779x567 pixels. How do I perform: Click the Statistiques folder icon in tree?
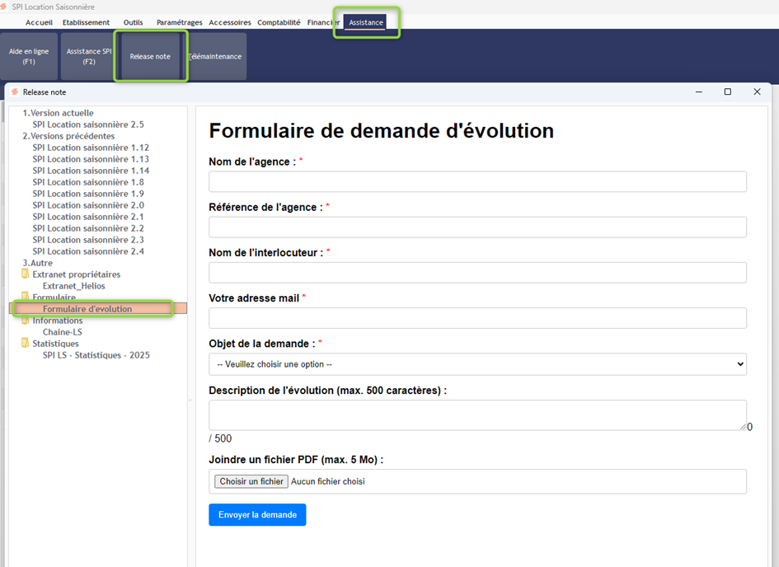[26, 344]
